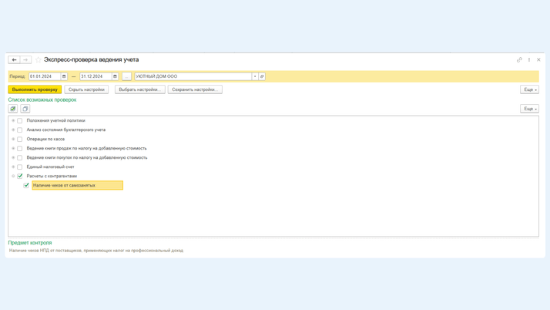Image resolution: width=550 pixels, height=310 pixels.
Task: Open the organization field's open-form icon
Action: 262,76
